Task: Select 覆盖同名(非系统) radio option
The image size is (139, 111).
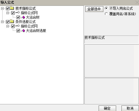Action: point(106,14)
